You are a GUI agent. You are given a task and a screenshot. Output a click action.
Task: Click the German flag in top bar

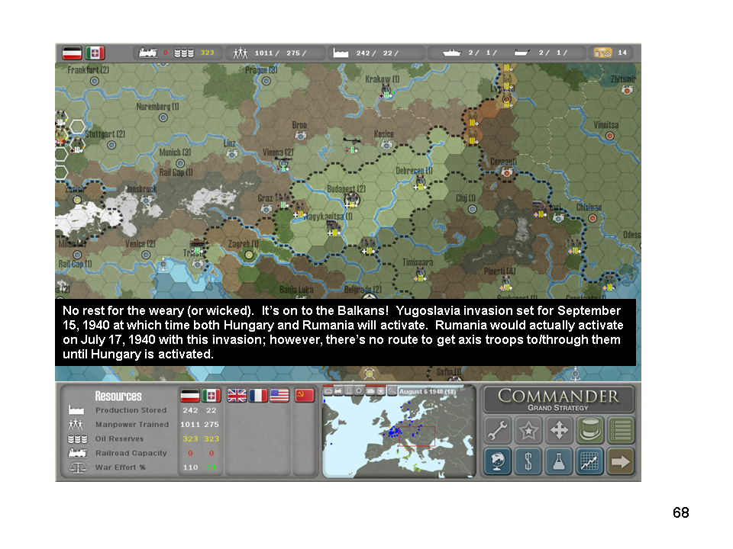point(73,53)
